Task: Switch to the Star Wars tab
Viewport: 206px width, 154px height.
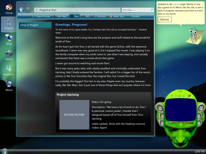Action: [60, 16]
